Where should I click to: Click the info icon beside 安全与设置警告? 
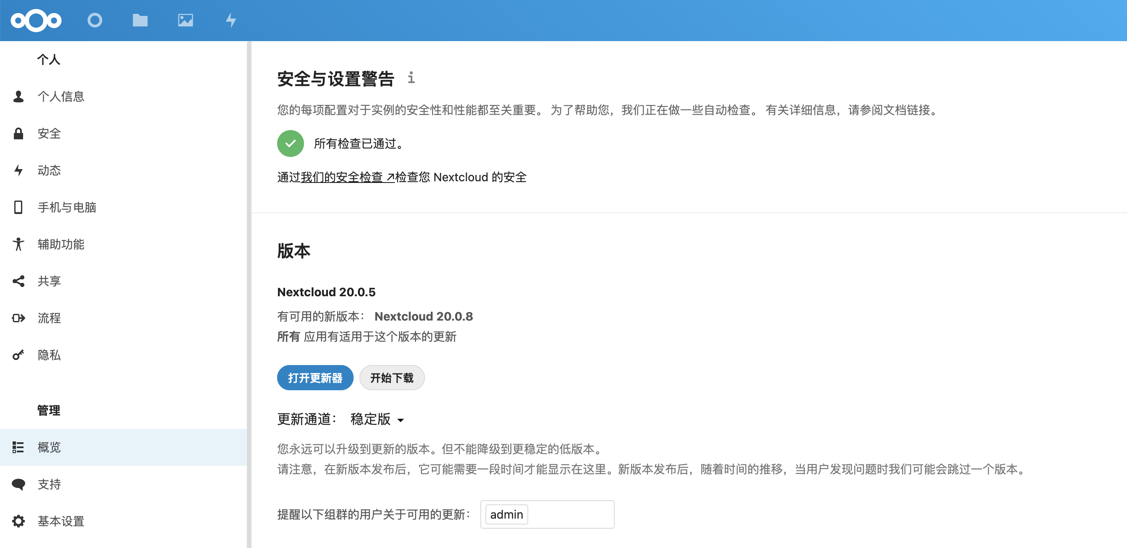[411, 77]
